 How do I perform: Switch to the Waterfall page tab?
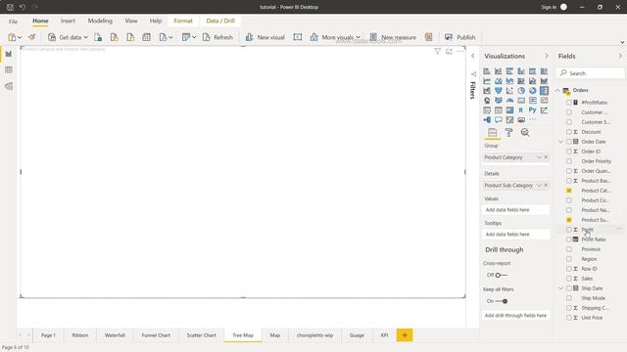click(x=115, y=335)
